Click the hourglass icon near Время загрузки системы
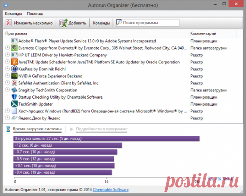Viewport: 246px width, 196px height. pos(8,129)
